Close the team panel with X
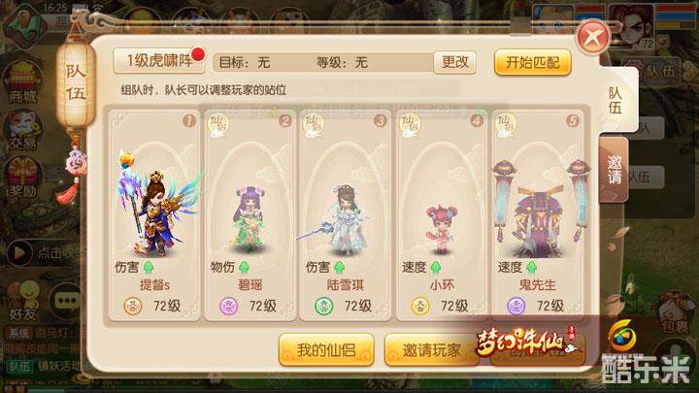This screenshot has height=393, width=699. pos(593,38)
